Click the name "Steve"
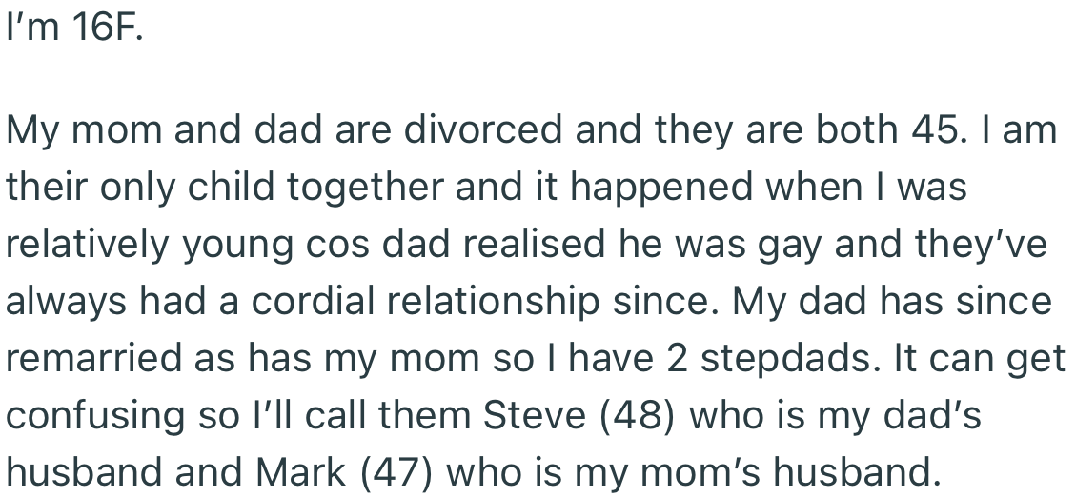Screen dimensions: 1076x497 pyautogui.click(x=534, y=416)
